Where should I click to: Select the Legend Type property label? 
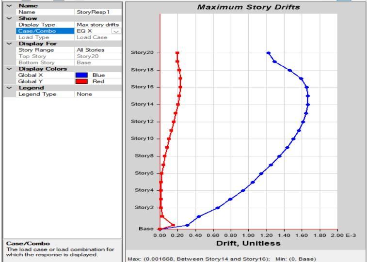coord(37,94)
